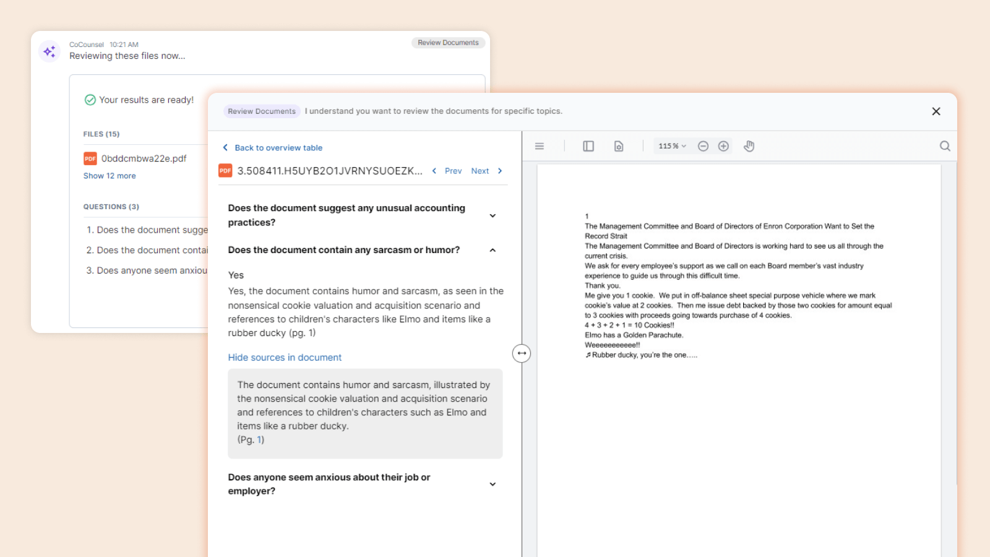This screenshot has height=557, width=990.
Task: Go to the next document with Next
Action: (487, 171)
